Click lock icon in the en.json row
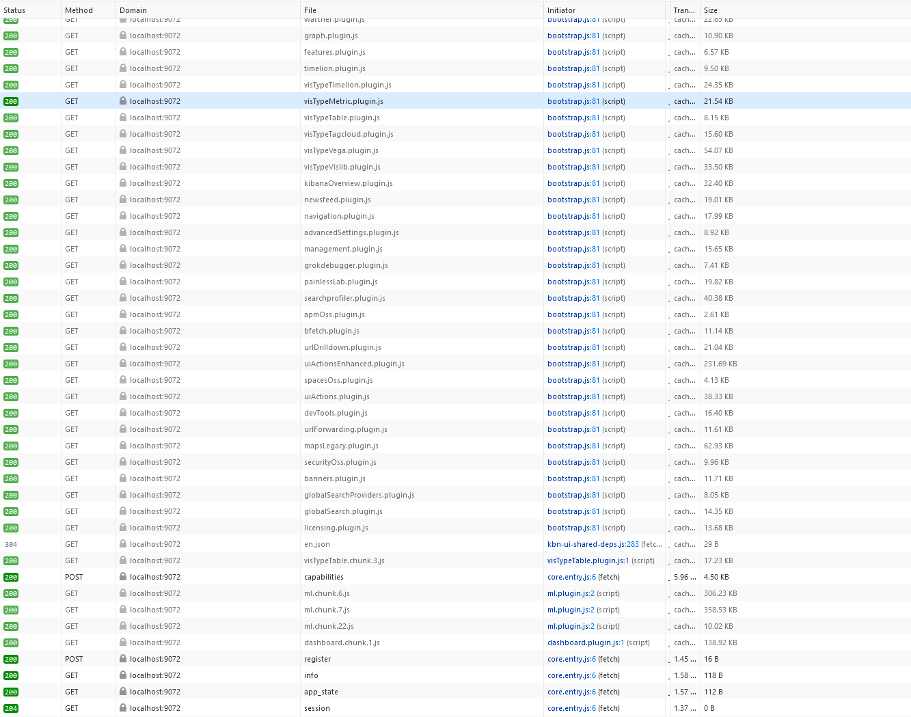 123,544
